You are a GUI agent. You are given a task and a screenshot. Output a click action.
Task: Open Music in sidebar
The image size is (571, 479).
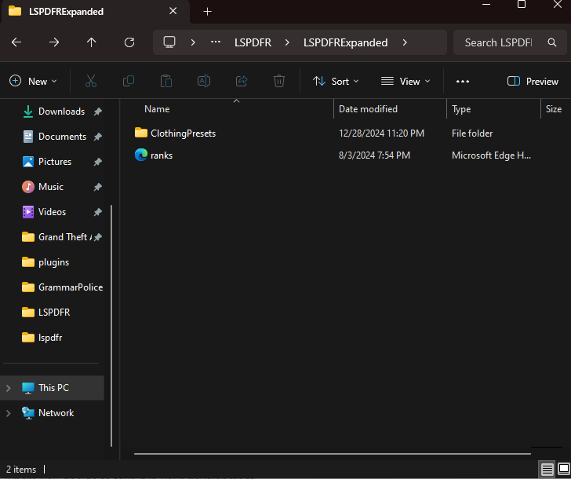[51, 187]
